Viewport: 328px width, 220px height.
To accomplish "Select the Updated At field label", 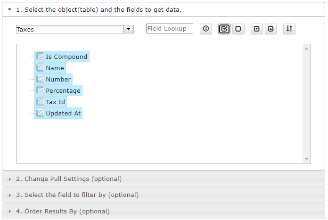I will 63,113.
